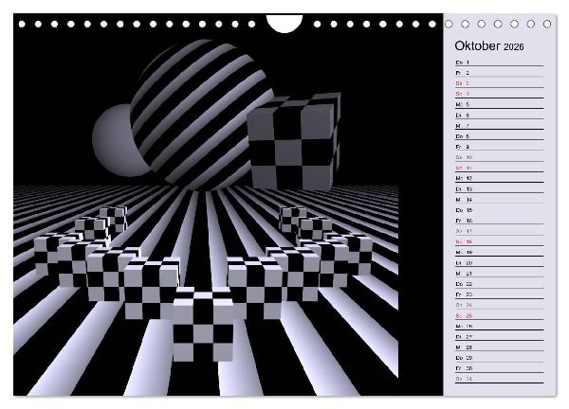This screenshot has width=569, height=409.
Task: Click the Oktober month heading
Action: click(x=477, y=46)
